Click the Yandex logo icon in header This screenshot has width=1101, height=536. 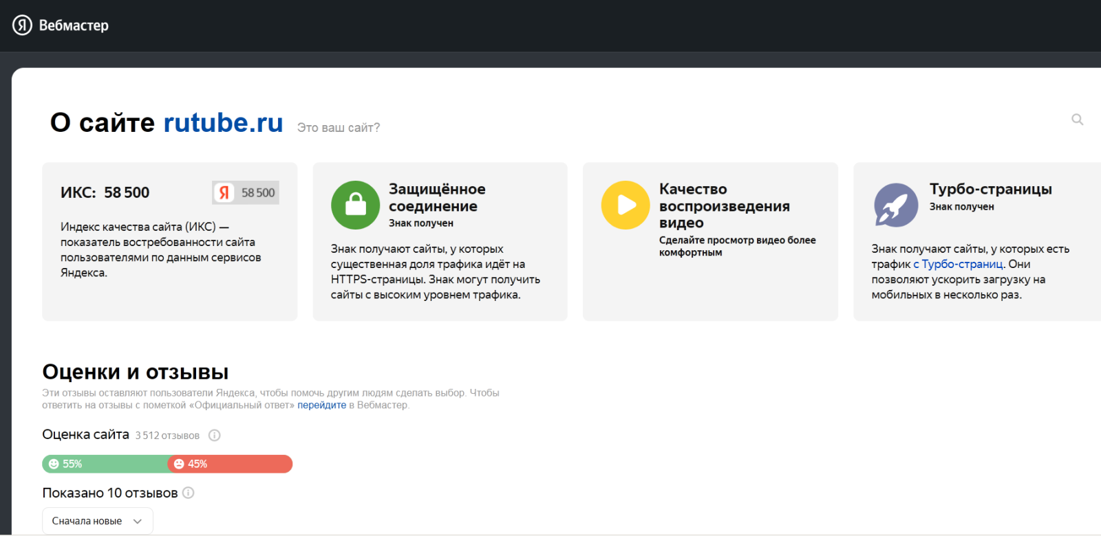click(x=22, y=25)
